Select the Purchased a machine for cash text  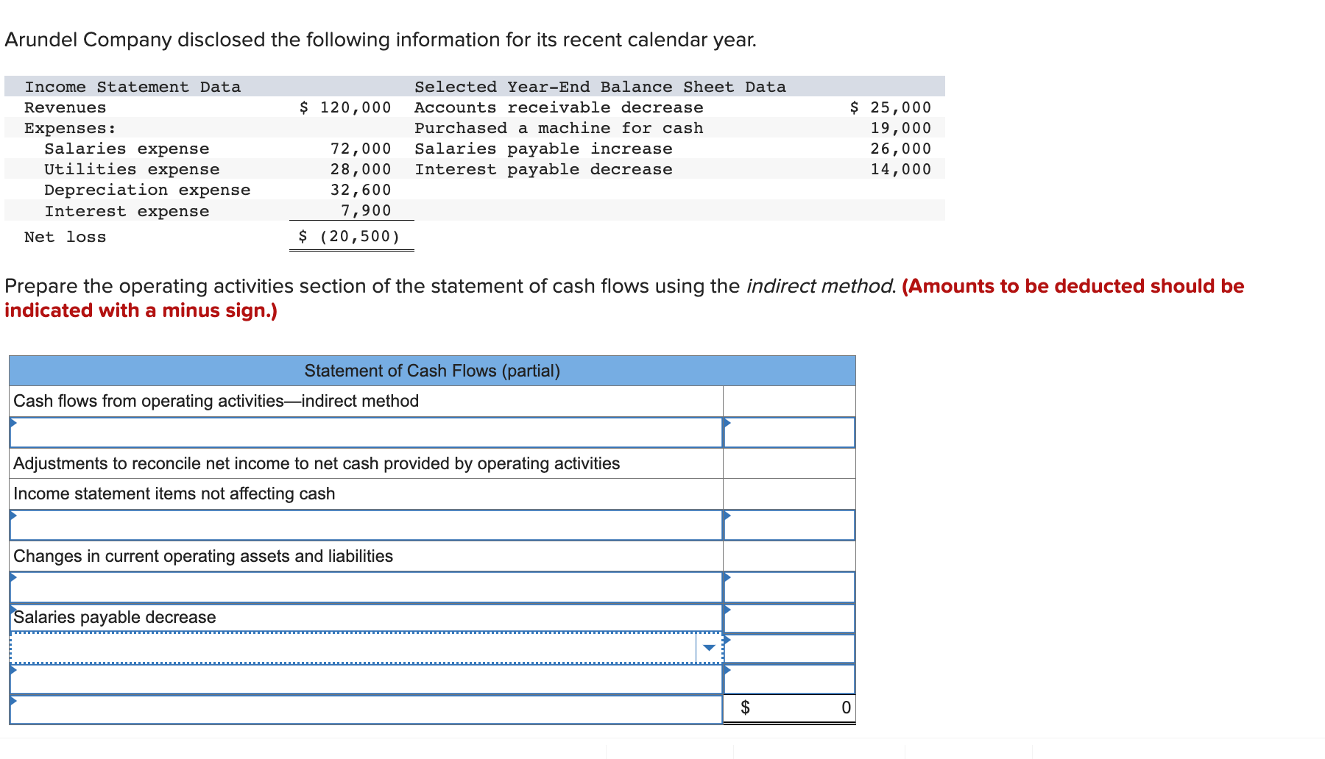pos(559,128)
